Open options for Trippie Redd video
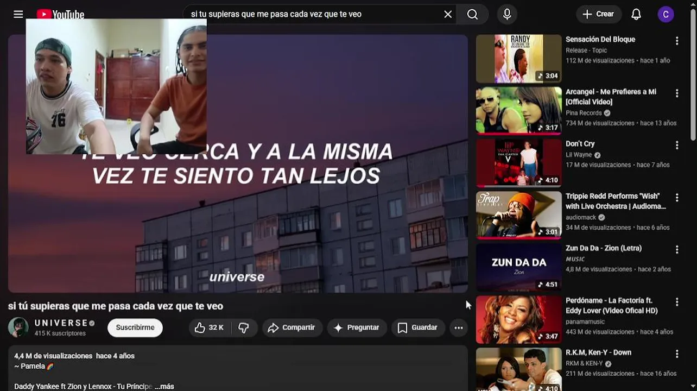The width and height of the screenshot is (697, 391). pyautogui.click(x=676, y=198)
